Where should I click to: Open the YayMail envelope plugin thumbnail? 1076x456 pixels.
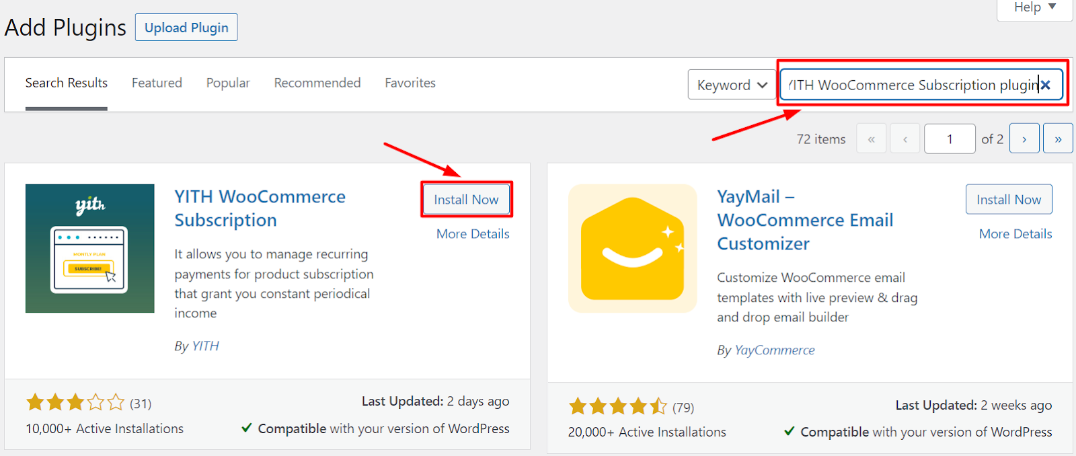(x=633, y=248)
